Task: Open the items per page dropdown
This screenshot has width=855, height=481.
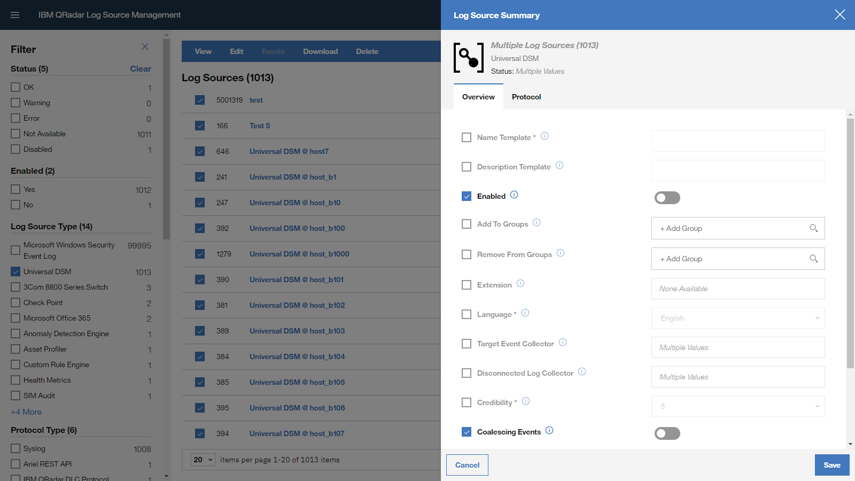Action: pos(203,460)
